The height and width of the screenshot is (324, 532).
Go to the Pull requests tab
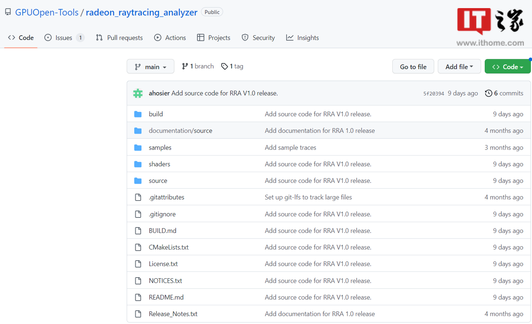[119, 38]
